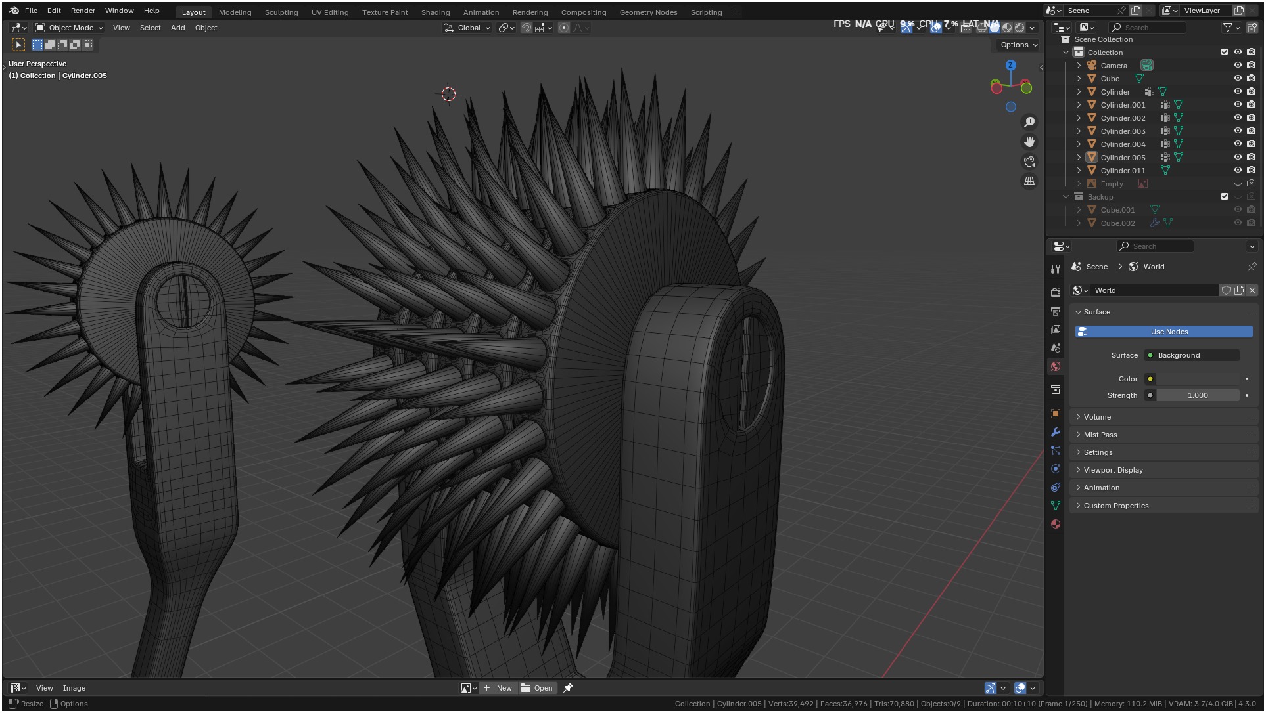1266x713 pixels.
Task: Open the Render menu
Action: 83,11
